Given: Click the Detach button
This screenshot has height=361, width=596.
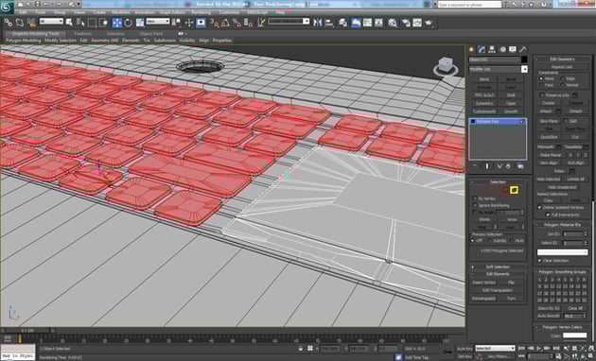Looking at the screenshot, I should 575,112.
